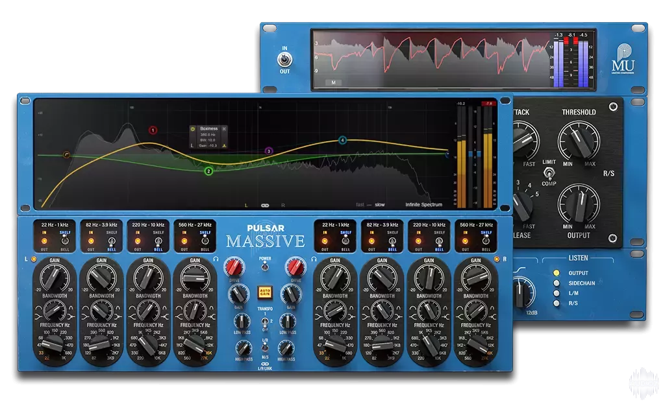The height and width of the screenshot is (406, 665).
Task: Toggle the left channel headphones solo icon
Action: [x=216, y=259]
